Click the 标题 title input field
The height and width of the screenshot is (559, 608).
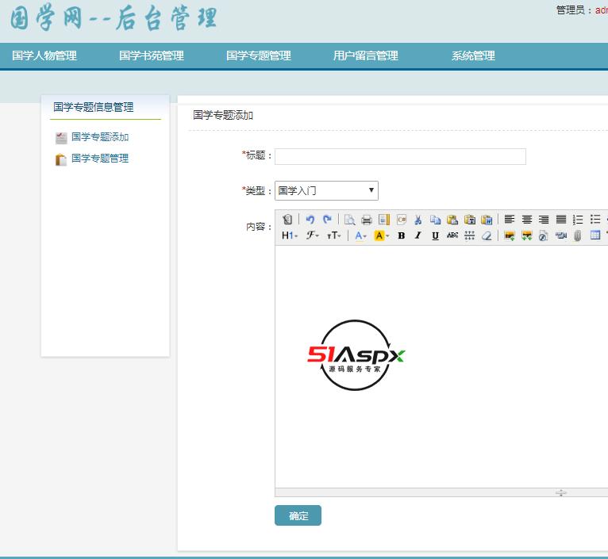tap(400, 156)
